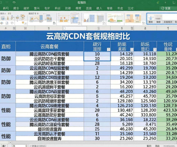Select cell with value 12 in the 19.204 row
Viewport: 177px width, 147px height.
click(97, 77)
